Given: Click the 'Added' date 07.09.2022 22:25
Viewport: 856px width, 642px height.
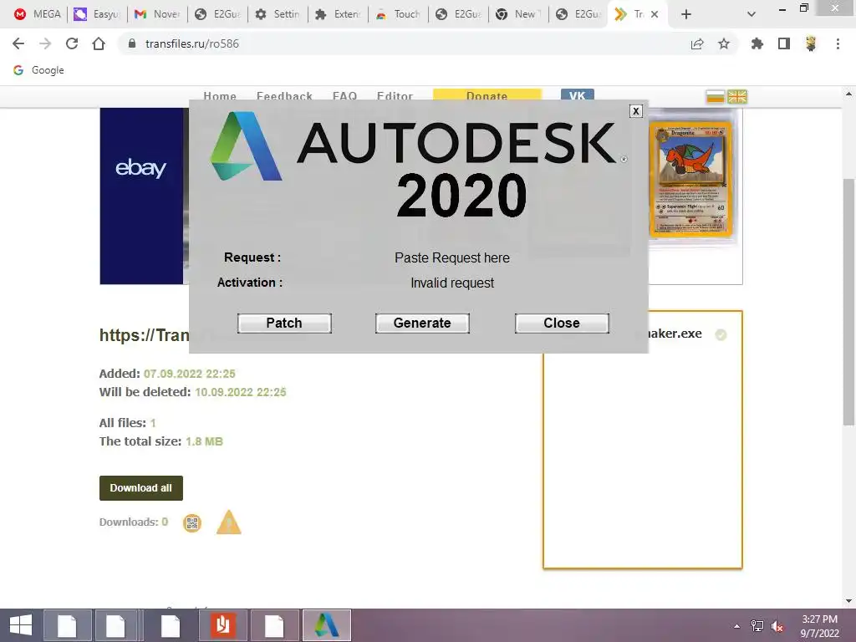Looking at the screenshot, I should click(x=190, y=374).
